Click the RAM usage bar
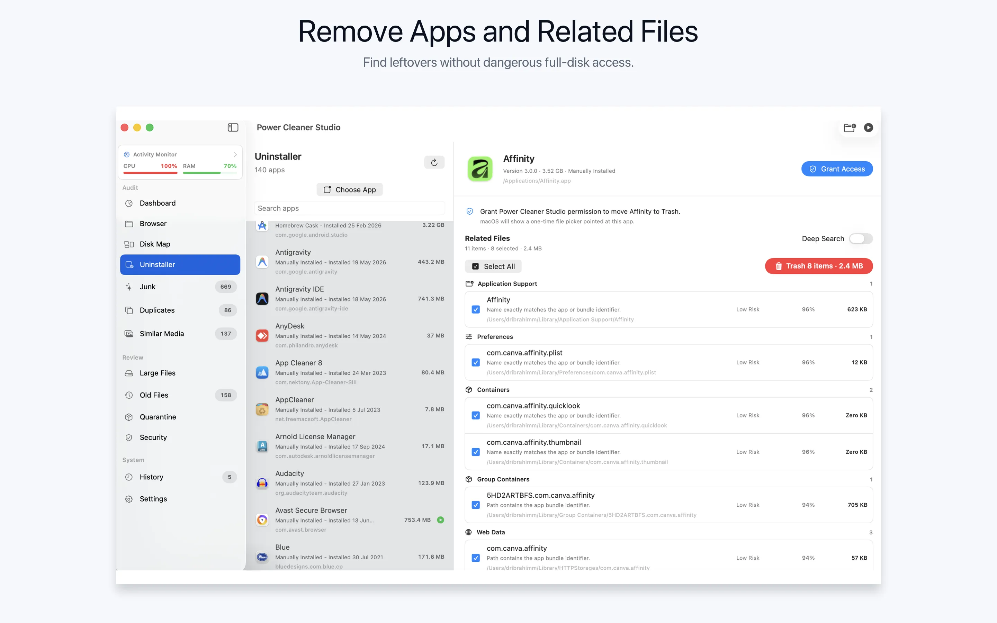This screenshot has height=623, width=997. (210, 173)
